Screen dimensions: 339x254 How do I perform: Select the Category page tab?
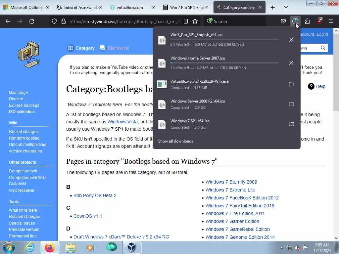click(81, 48)
